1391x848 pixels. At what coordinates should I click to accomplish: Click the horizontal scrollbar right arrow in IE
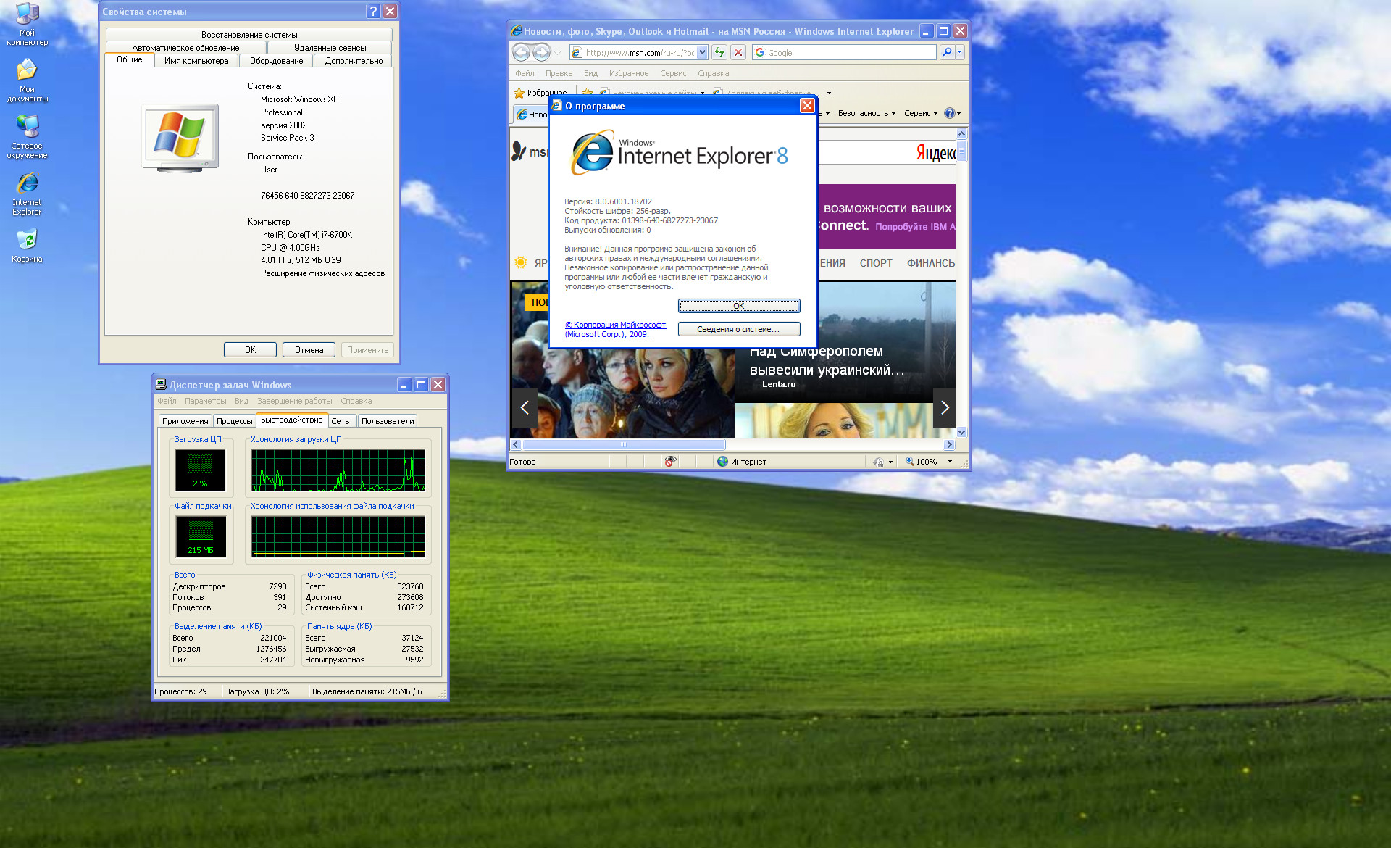tap(950, 445)
